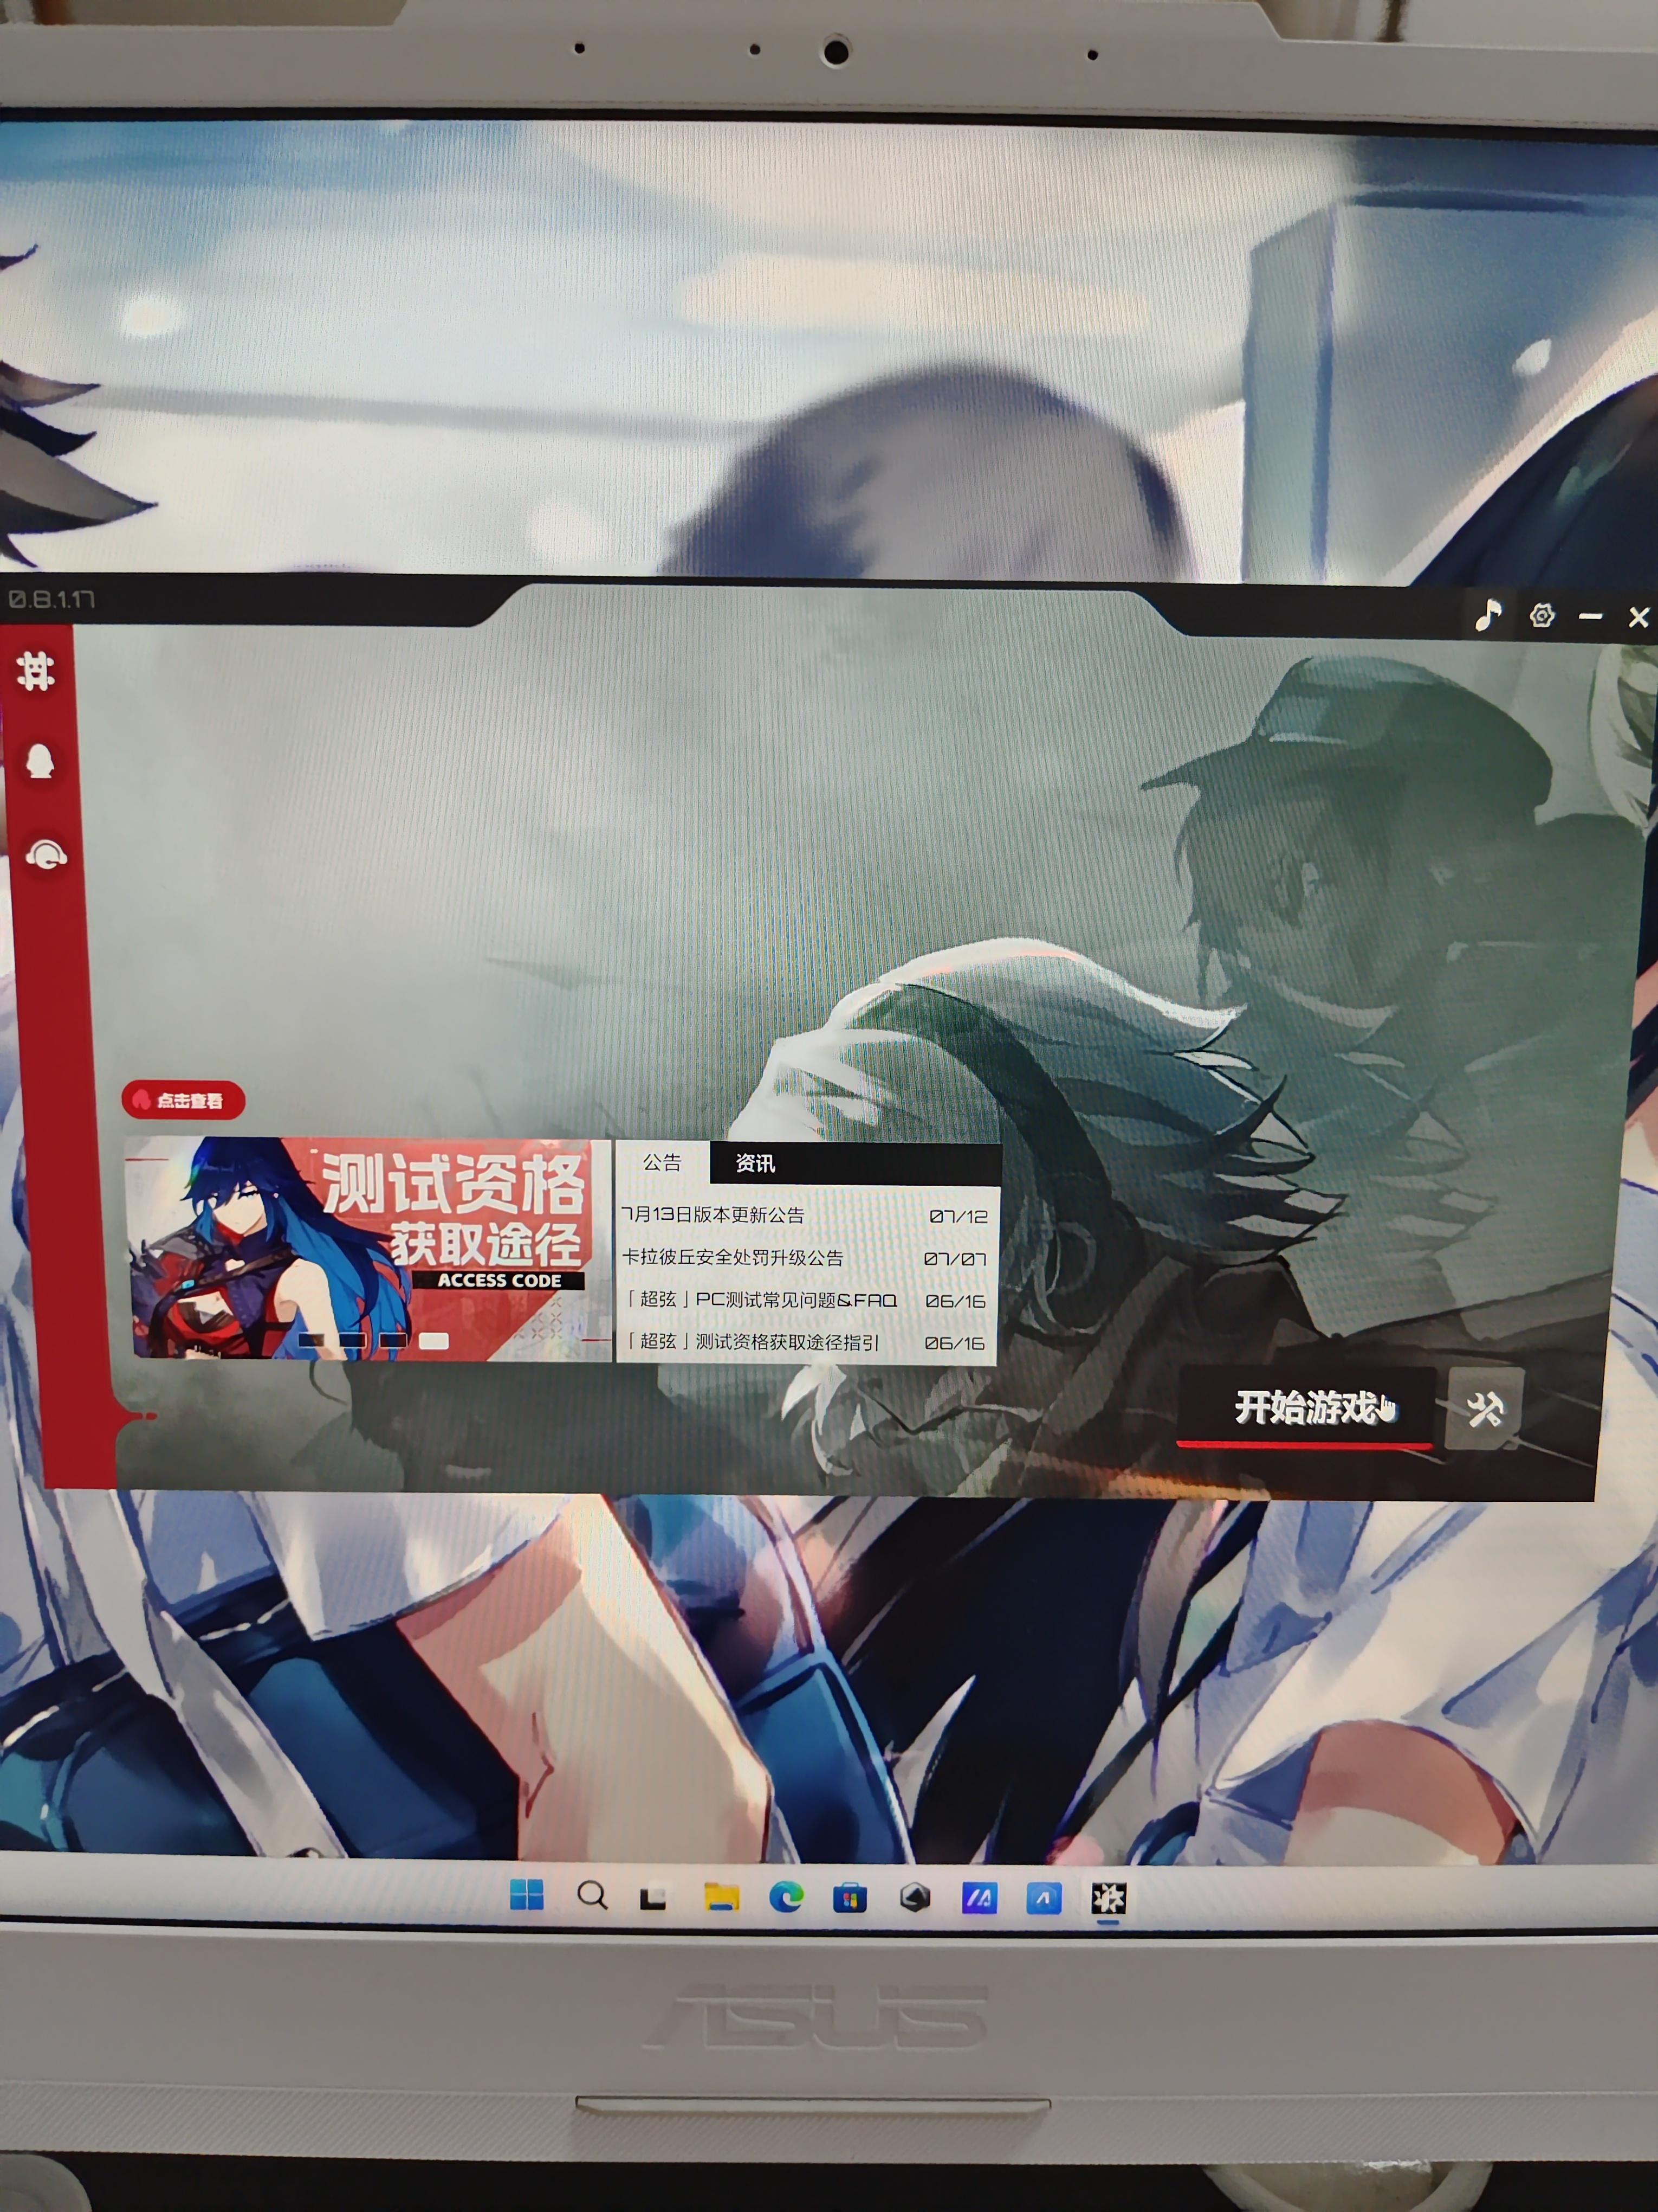1658x2212 pixels.
Task: Open the customer service headset icon
Action: [46, 855]
